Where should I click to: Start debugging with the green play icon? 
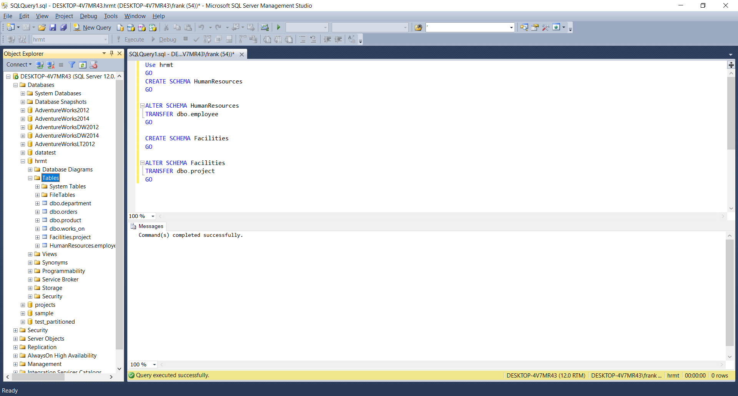pyautogui.click(x=279, y=27)
